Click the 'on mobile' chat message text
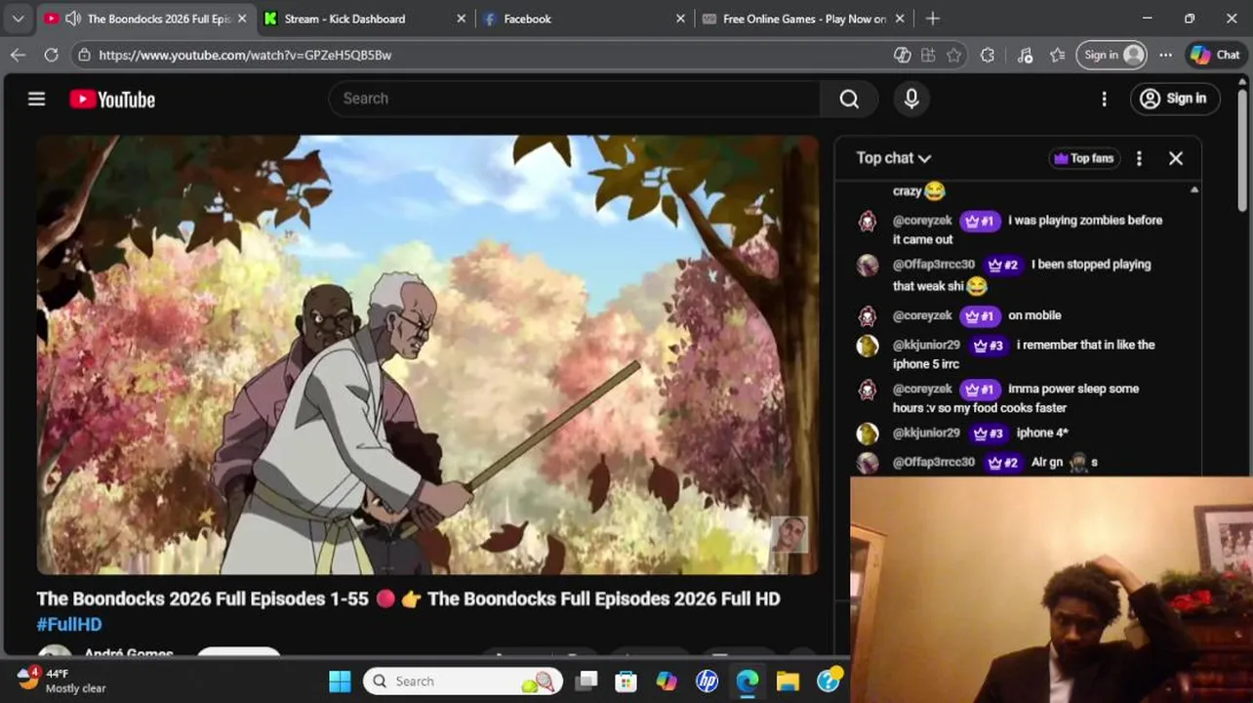 [x=1034, y=315]
